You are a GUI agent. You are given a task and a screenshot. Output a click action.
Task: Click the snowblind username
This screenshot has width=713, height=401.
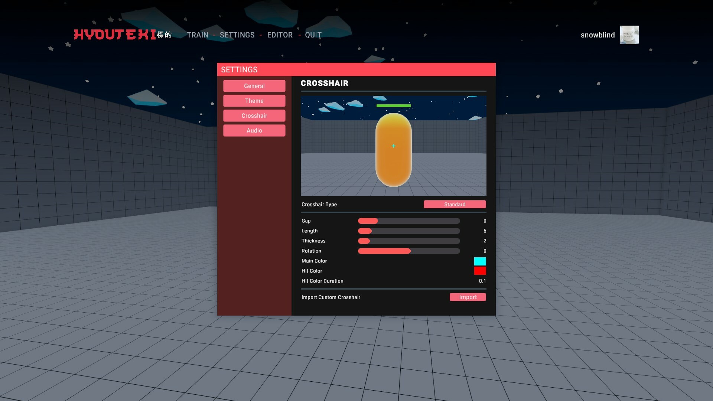click(x=598, y=35)
